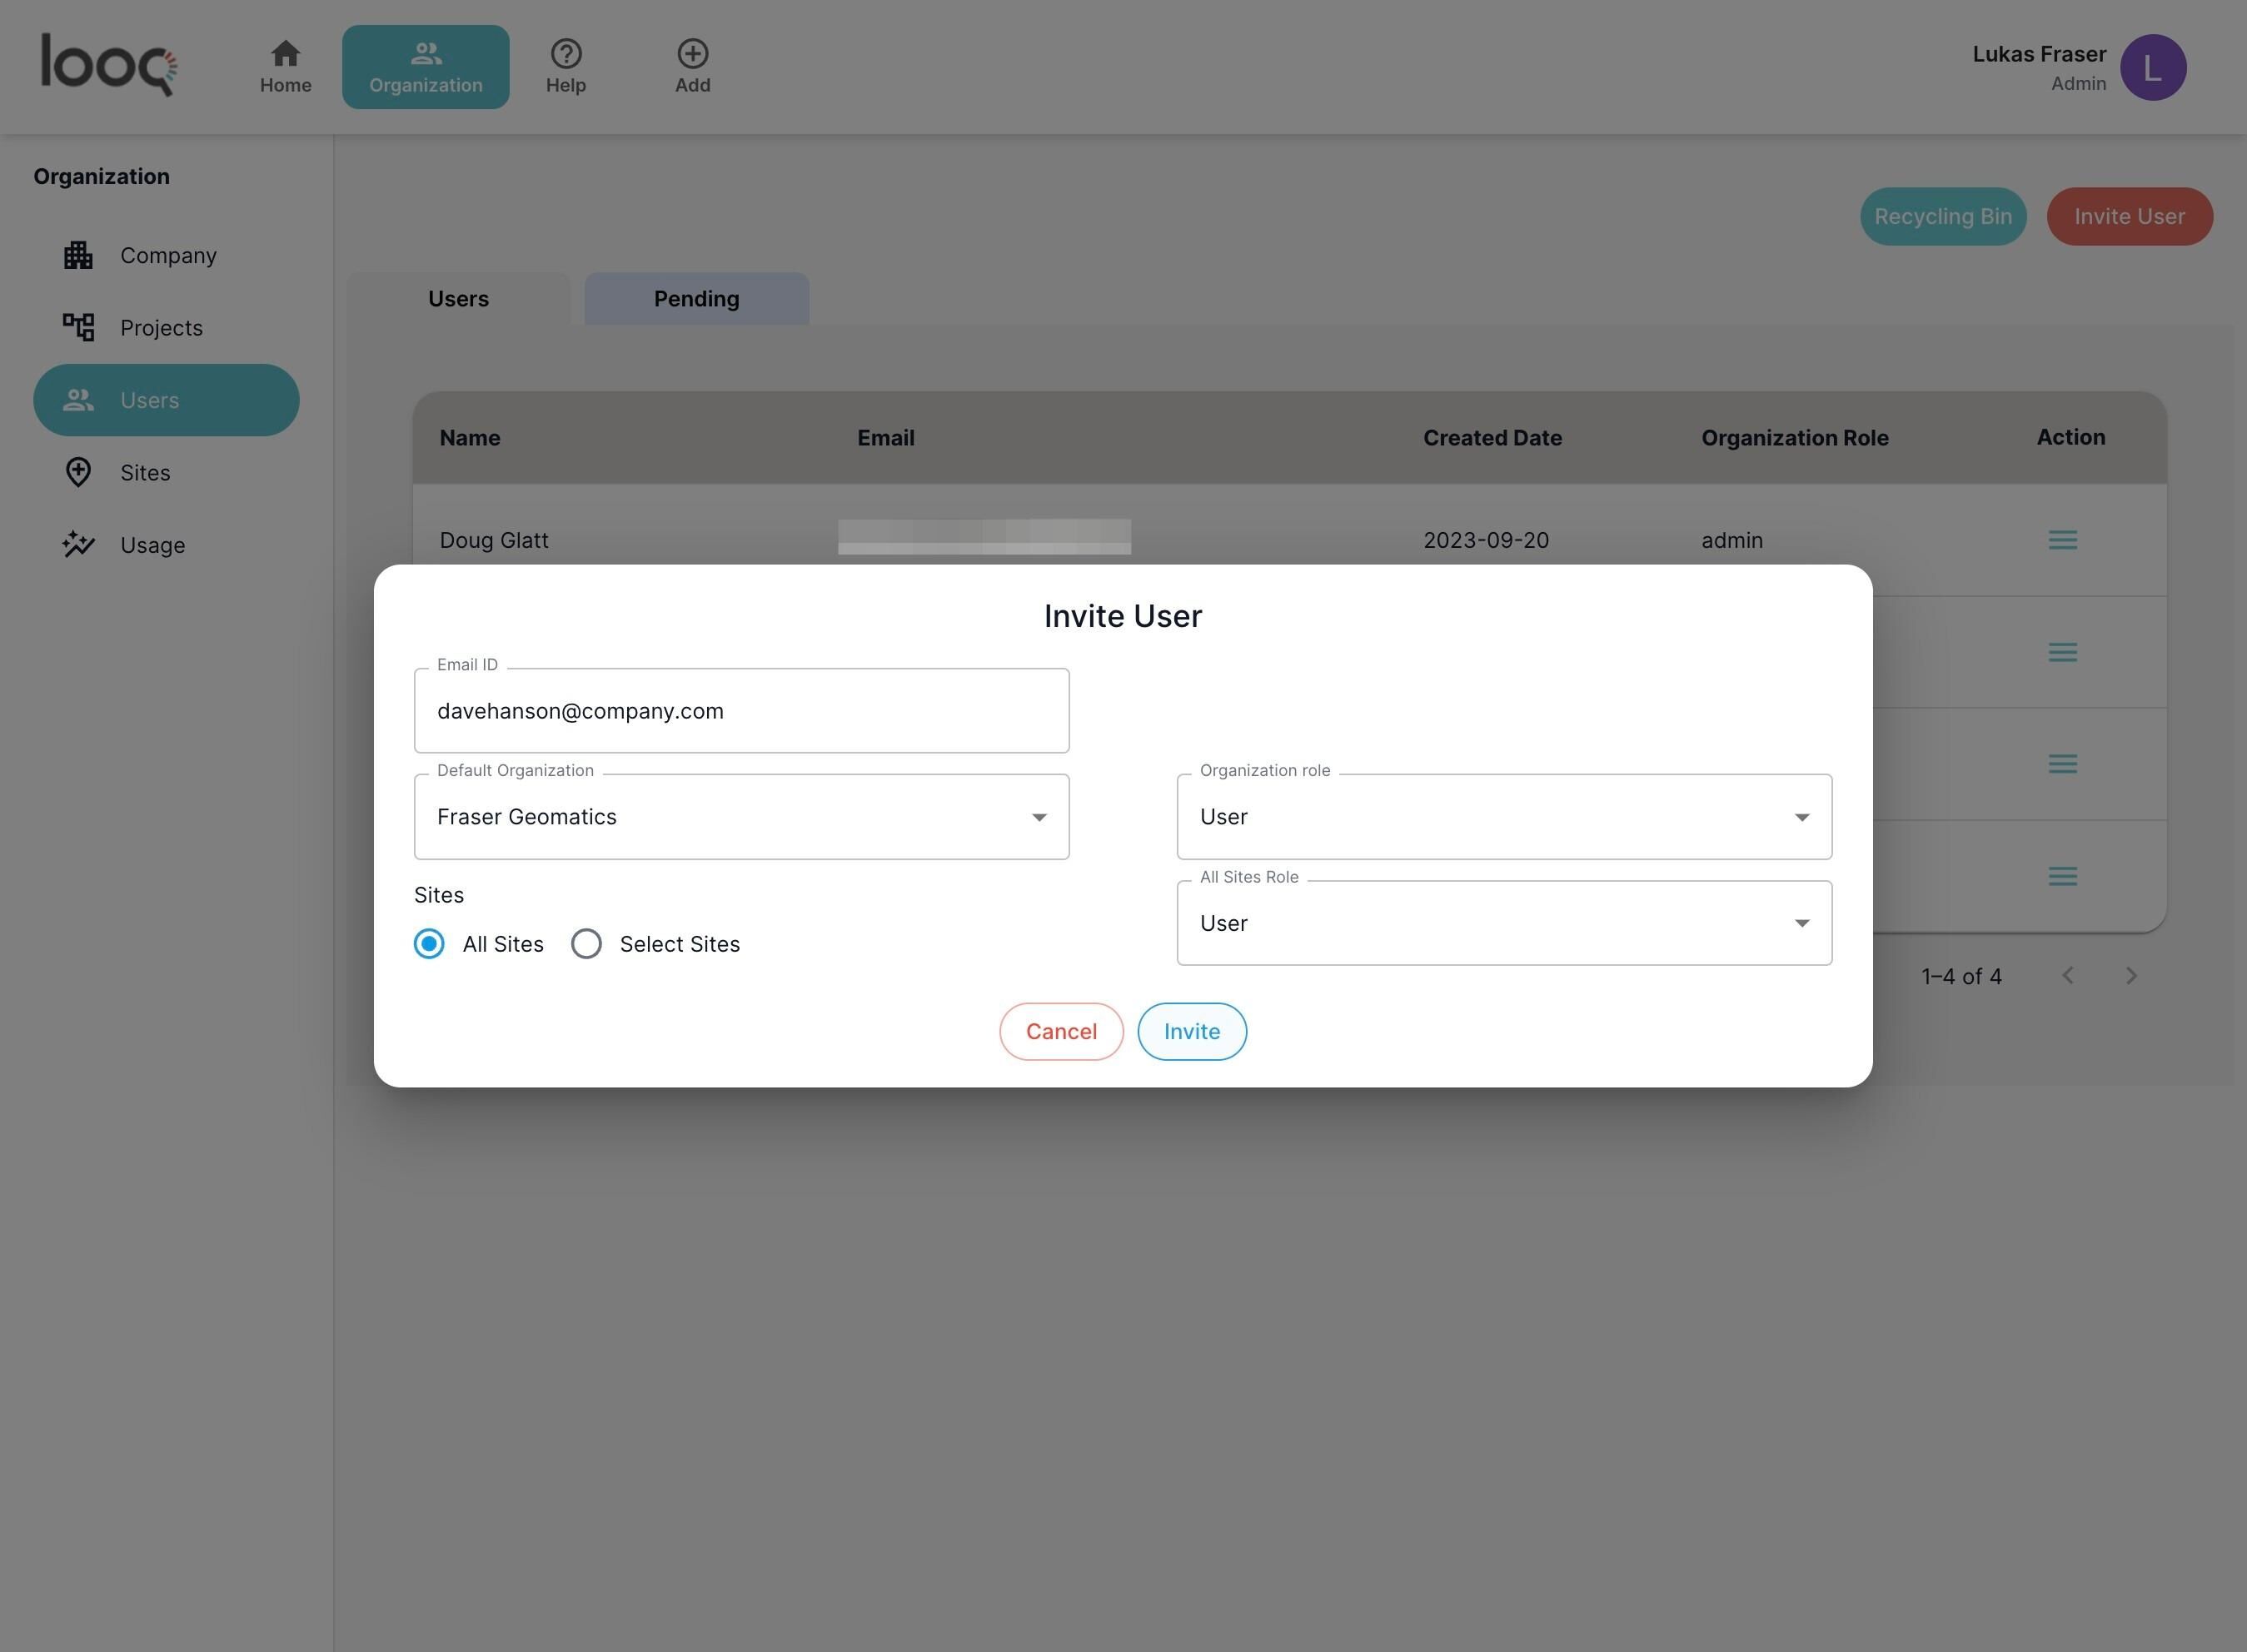
Task: Open the Organization role dropdown
Action: pos(1503,817)
